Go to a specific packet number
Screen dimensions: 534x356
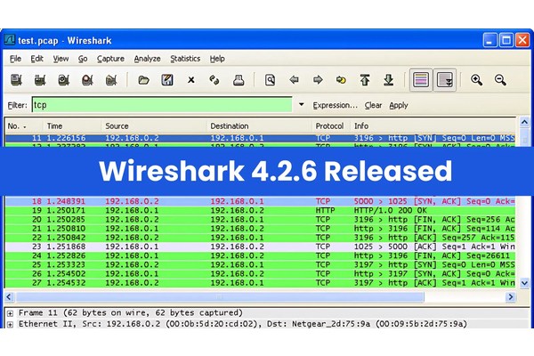(x=341, y=80)
